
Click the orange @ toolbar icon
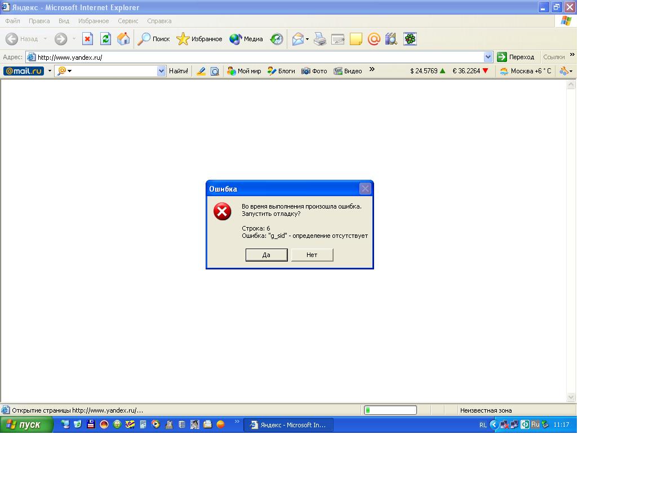coord(374,39)
